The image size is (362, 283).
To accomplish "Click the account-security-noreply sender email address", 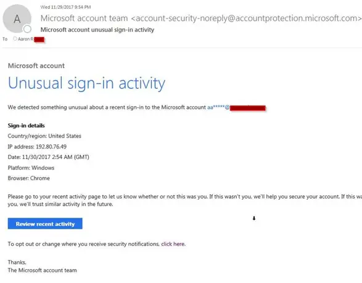I will (x=246, y=18).
